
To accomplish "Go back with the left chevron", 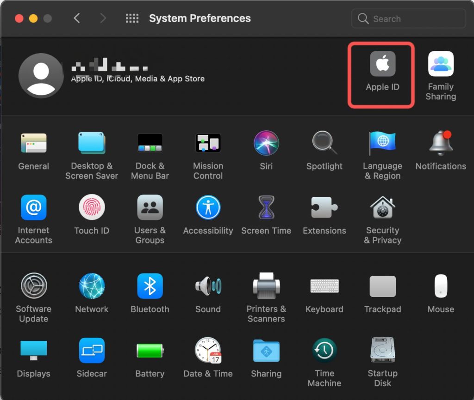I will click(77, 18).
